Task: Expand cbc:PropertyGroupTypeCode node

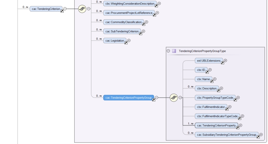Action: coord(238,98)
